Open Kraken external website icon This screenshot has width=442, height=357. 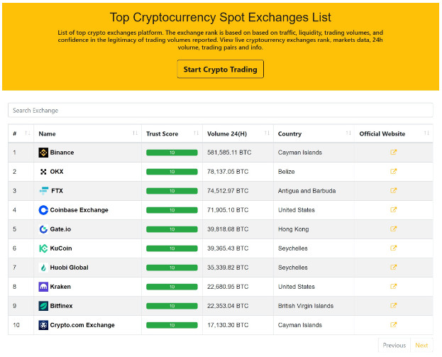point(393,287)
